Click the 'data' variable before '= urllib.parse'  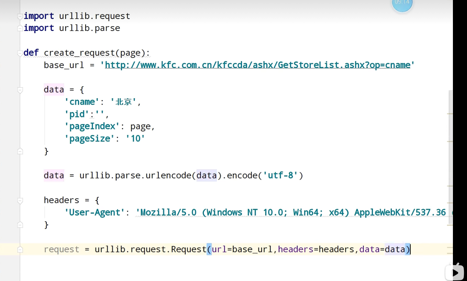point(54,175)
